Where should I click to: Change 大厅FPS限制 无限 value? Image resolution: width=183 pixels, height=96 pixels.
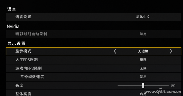(x=143, y=60)
